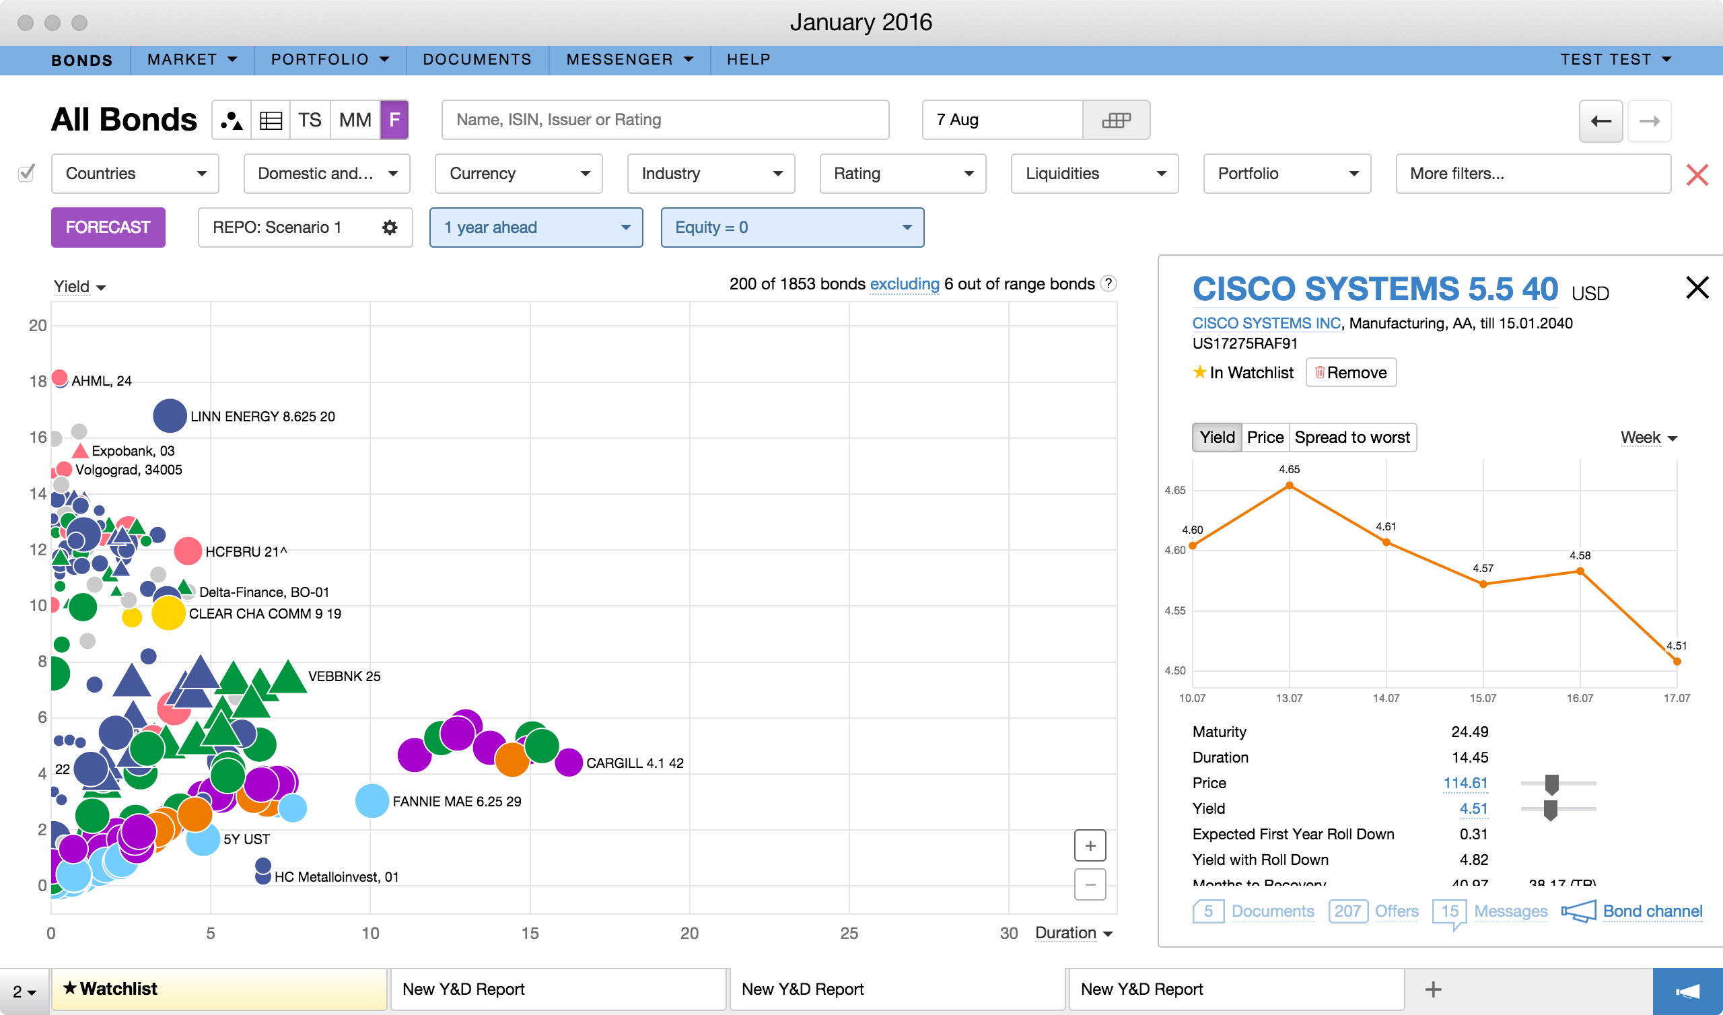Image resolution: width=1723 pixels, height=1015 pixels.
Task: Open the Portfolio filter dropdown
Action: pos(1287,174)
